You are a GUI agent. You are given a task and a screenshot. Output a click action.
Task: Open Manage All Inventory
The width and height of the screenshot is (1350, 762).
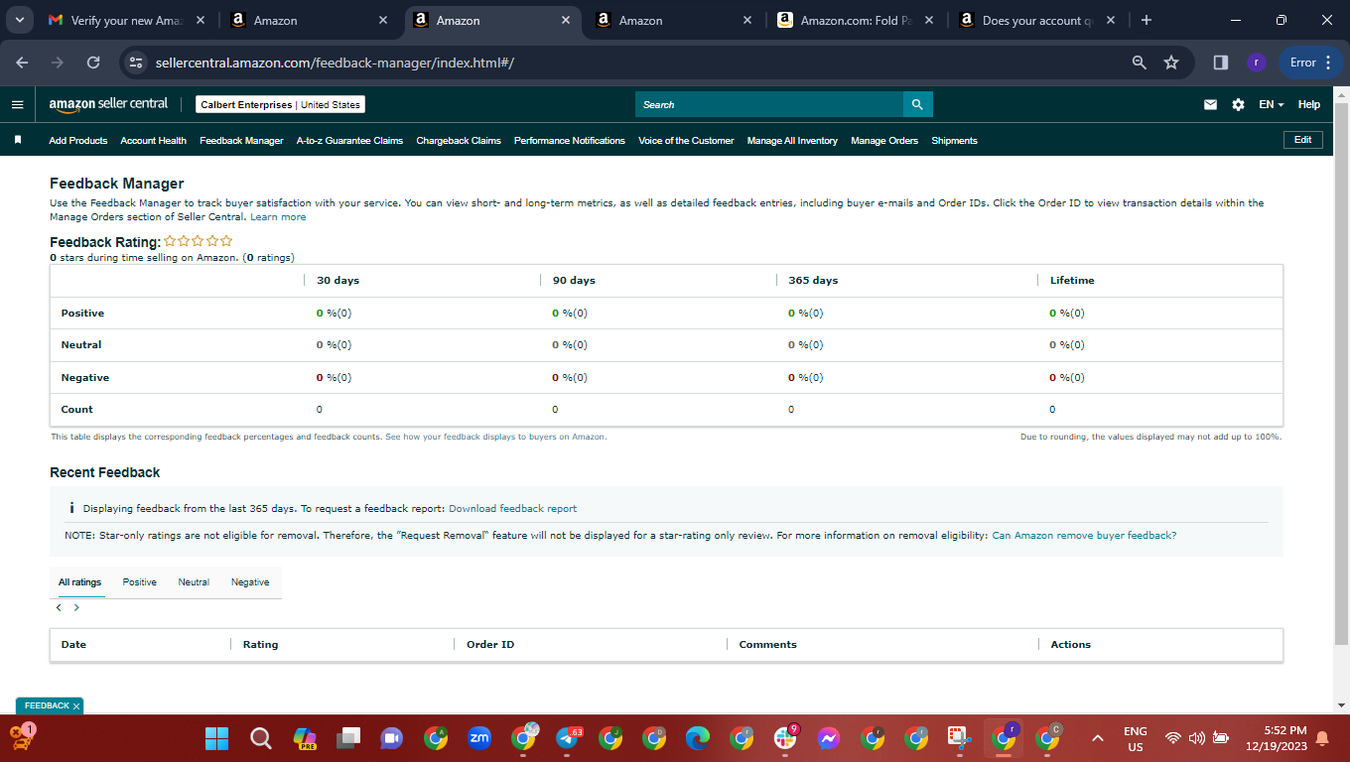click(x=792, y=141)
